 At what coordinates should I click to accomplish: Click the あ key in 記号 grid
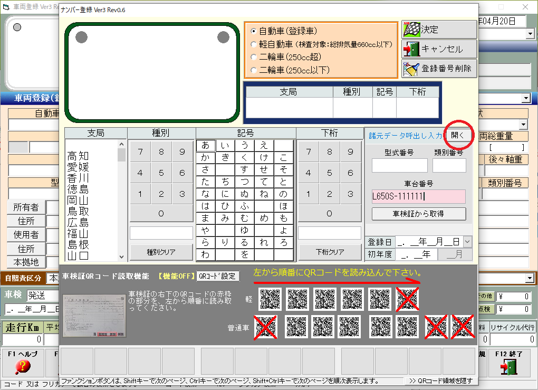[206, 145]
